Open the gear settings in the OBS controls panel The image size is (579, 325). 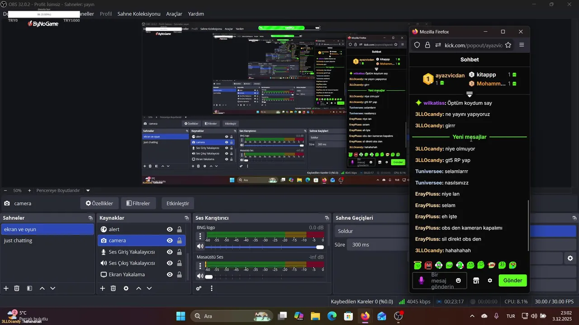click(x=570, y=258)
